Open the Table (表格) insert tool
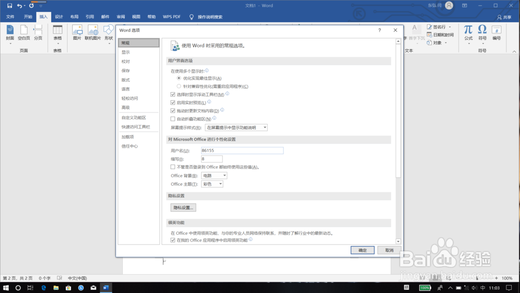 57,34
